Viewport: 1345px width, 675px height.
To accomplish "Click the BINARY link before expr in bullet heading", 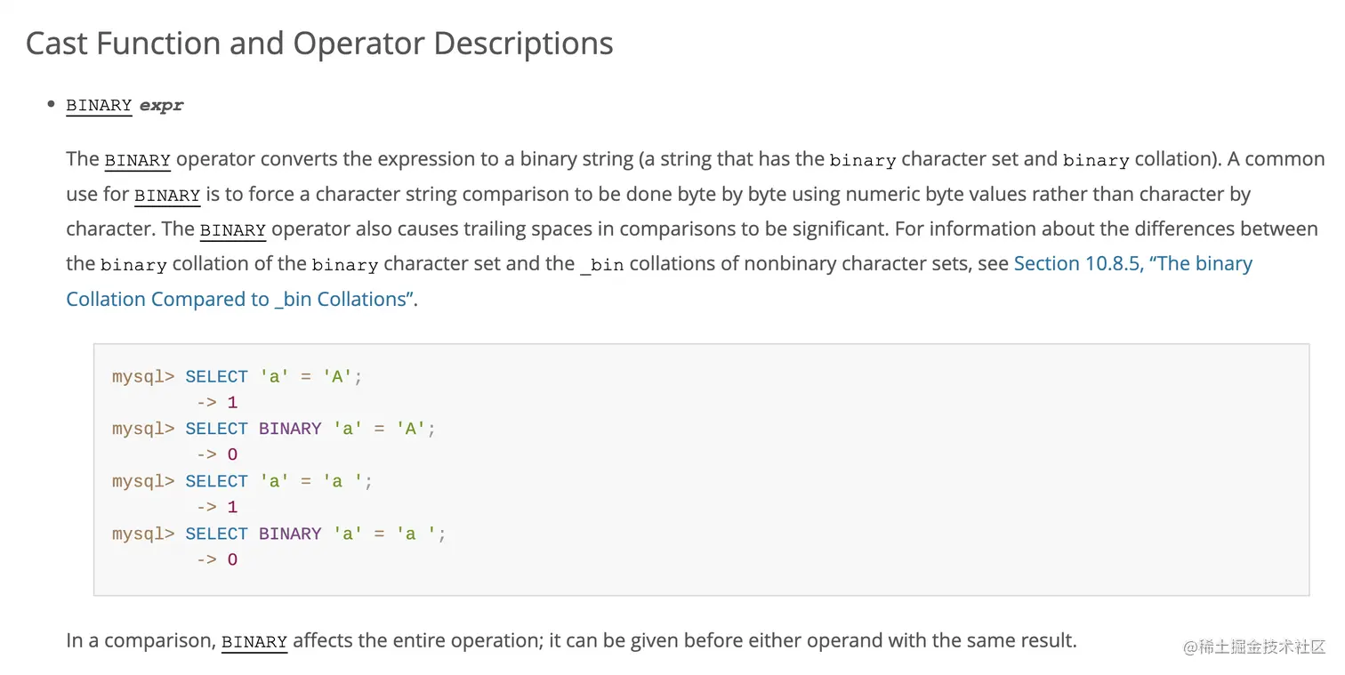I will click(x=99, y=105).
